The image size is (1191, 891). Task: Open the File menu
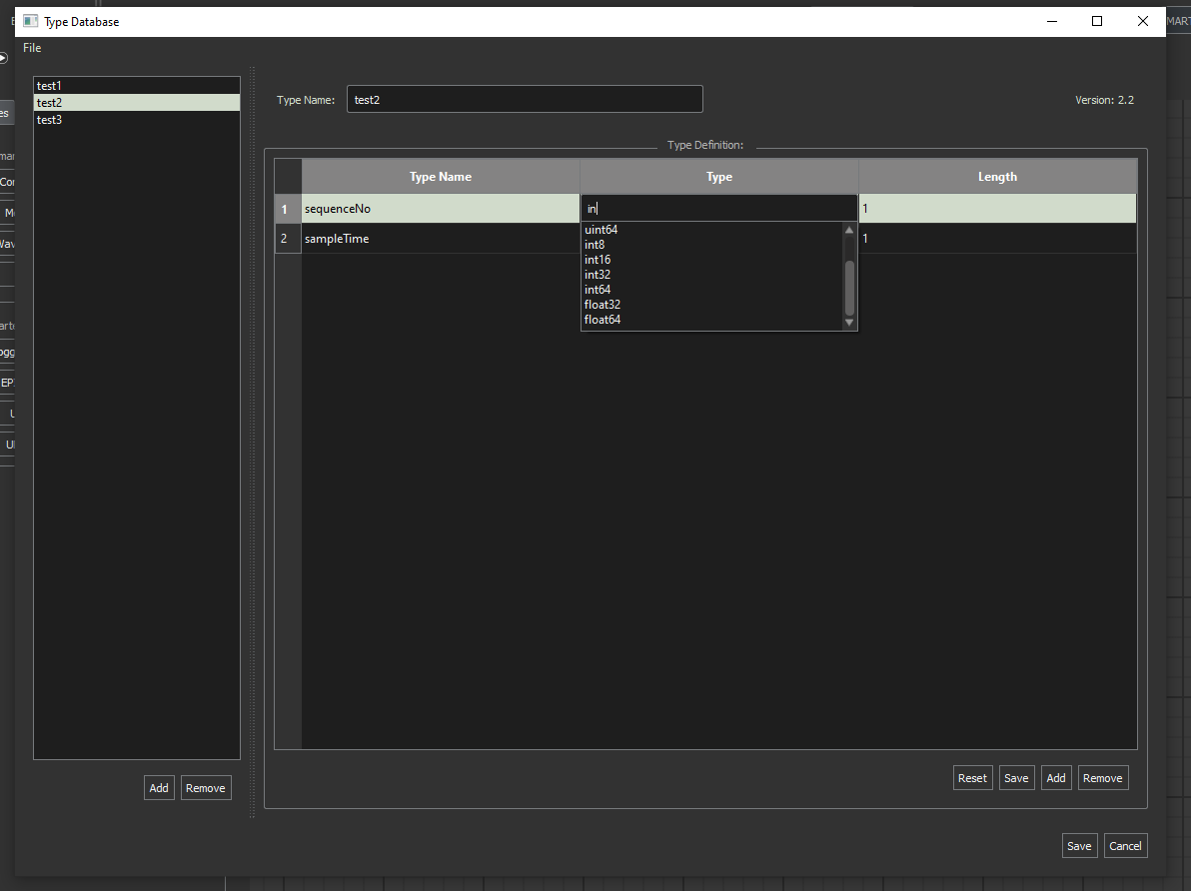tap(32, 48)
